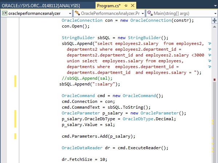Open the document tabs overflow dropdown
Viewport: 218px width, 163px height.
[x=215, y=6]
